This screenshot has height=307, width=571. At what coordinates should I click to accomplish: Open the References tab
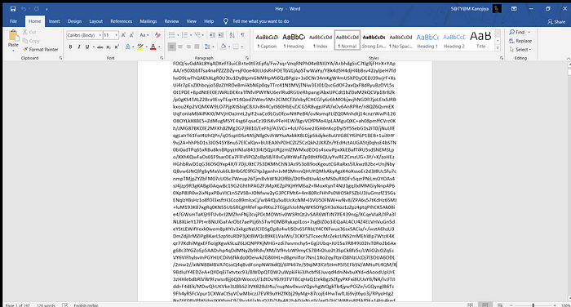pyautogui.click(x=122, y=21)
